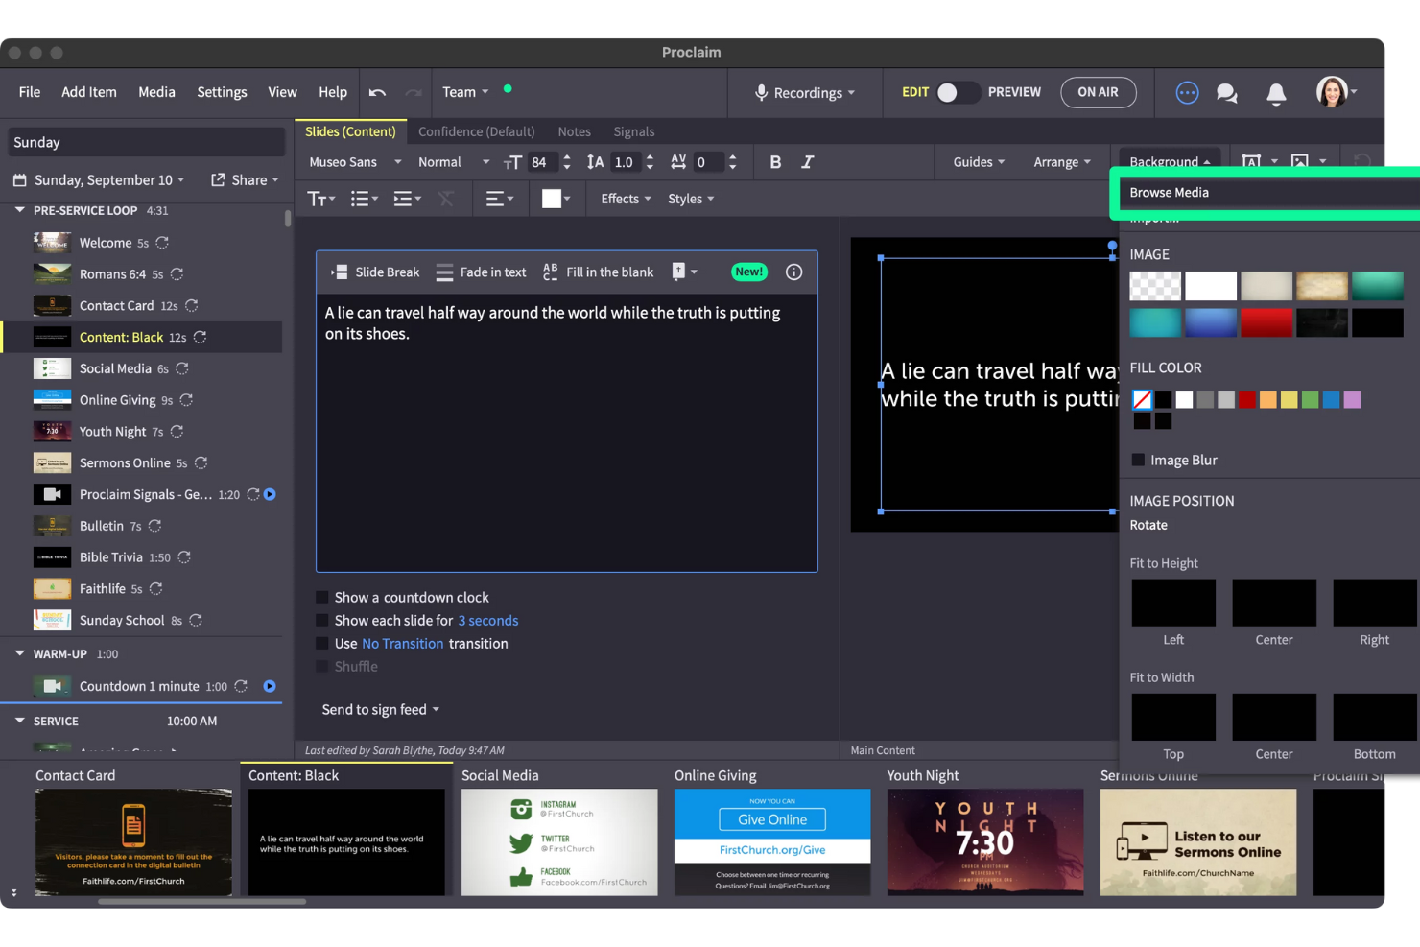The image size is (1420, 947).
Task: Open the Museo Sans font dropdown
Action: [x=355, y=162]
